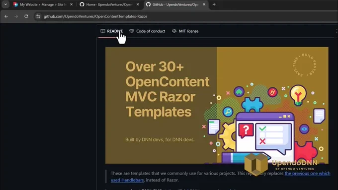
Task: View site information icon in address bar
Action: 38,16
